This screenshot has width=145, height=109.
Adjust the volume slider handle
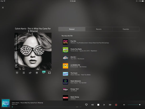click(x=140, y=105)
